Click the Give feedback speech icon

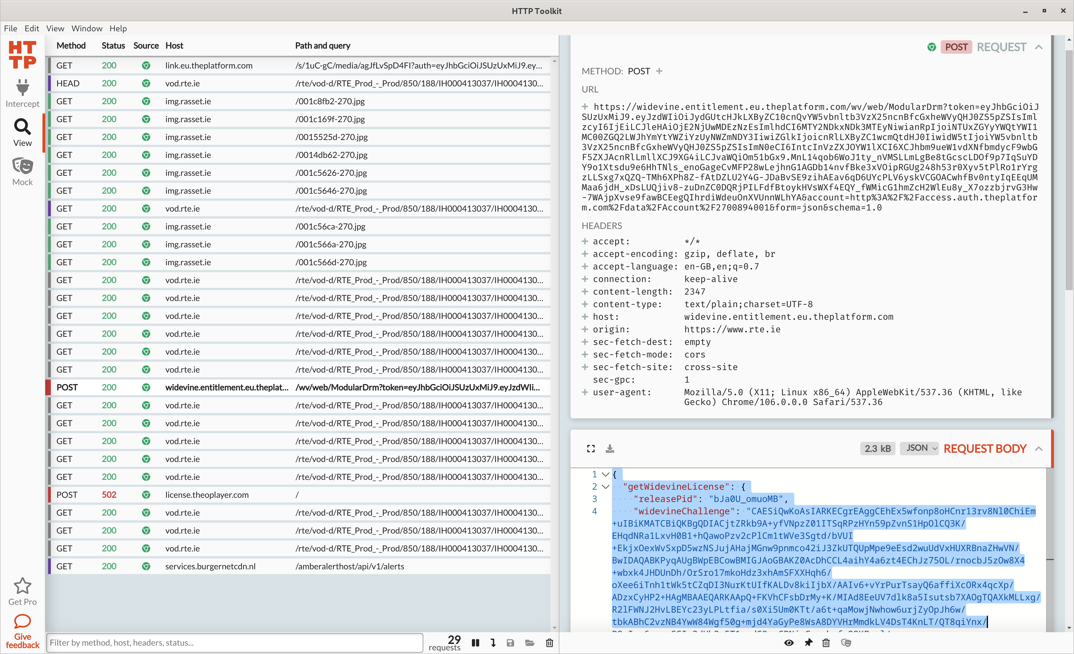click(x=22, y=621)
